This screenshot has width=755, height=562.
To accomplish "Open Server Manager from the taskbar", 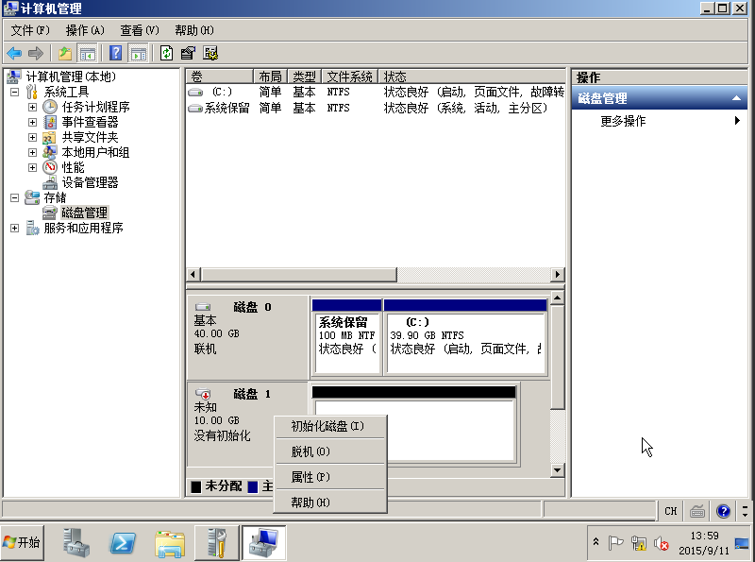I will [76, 542].
